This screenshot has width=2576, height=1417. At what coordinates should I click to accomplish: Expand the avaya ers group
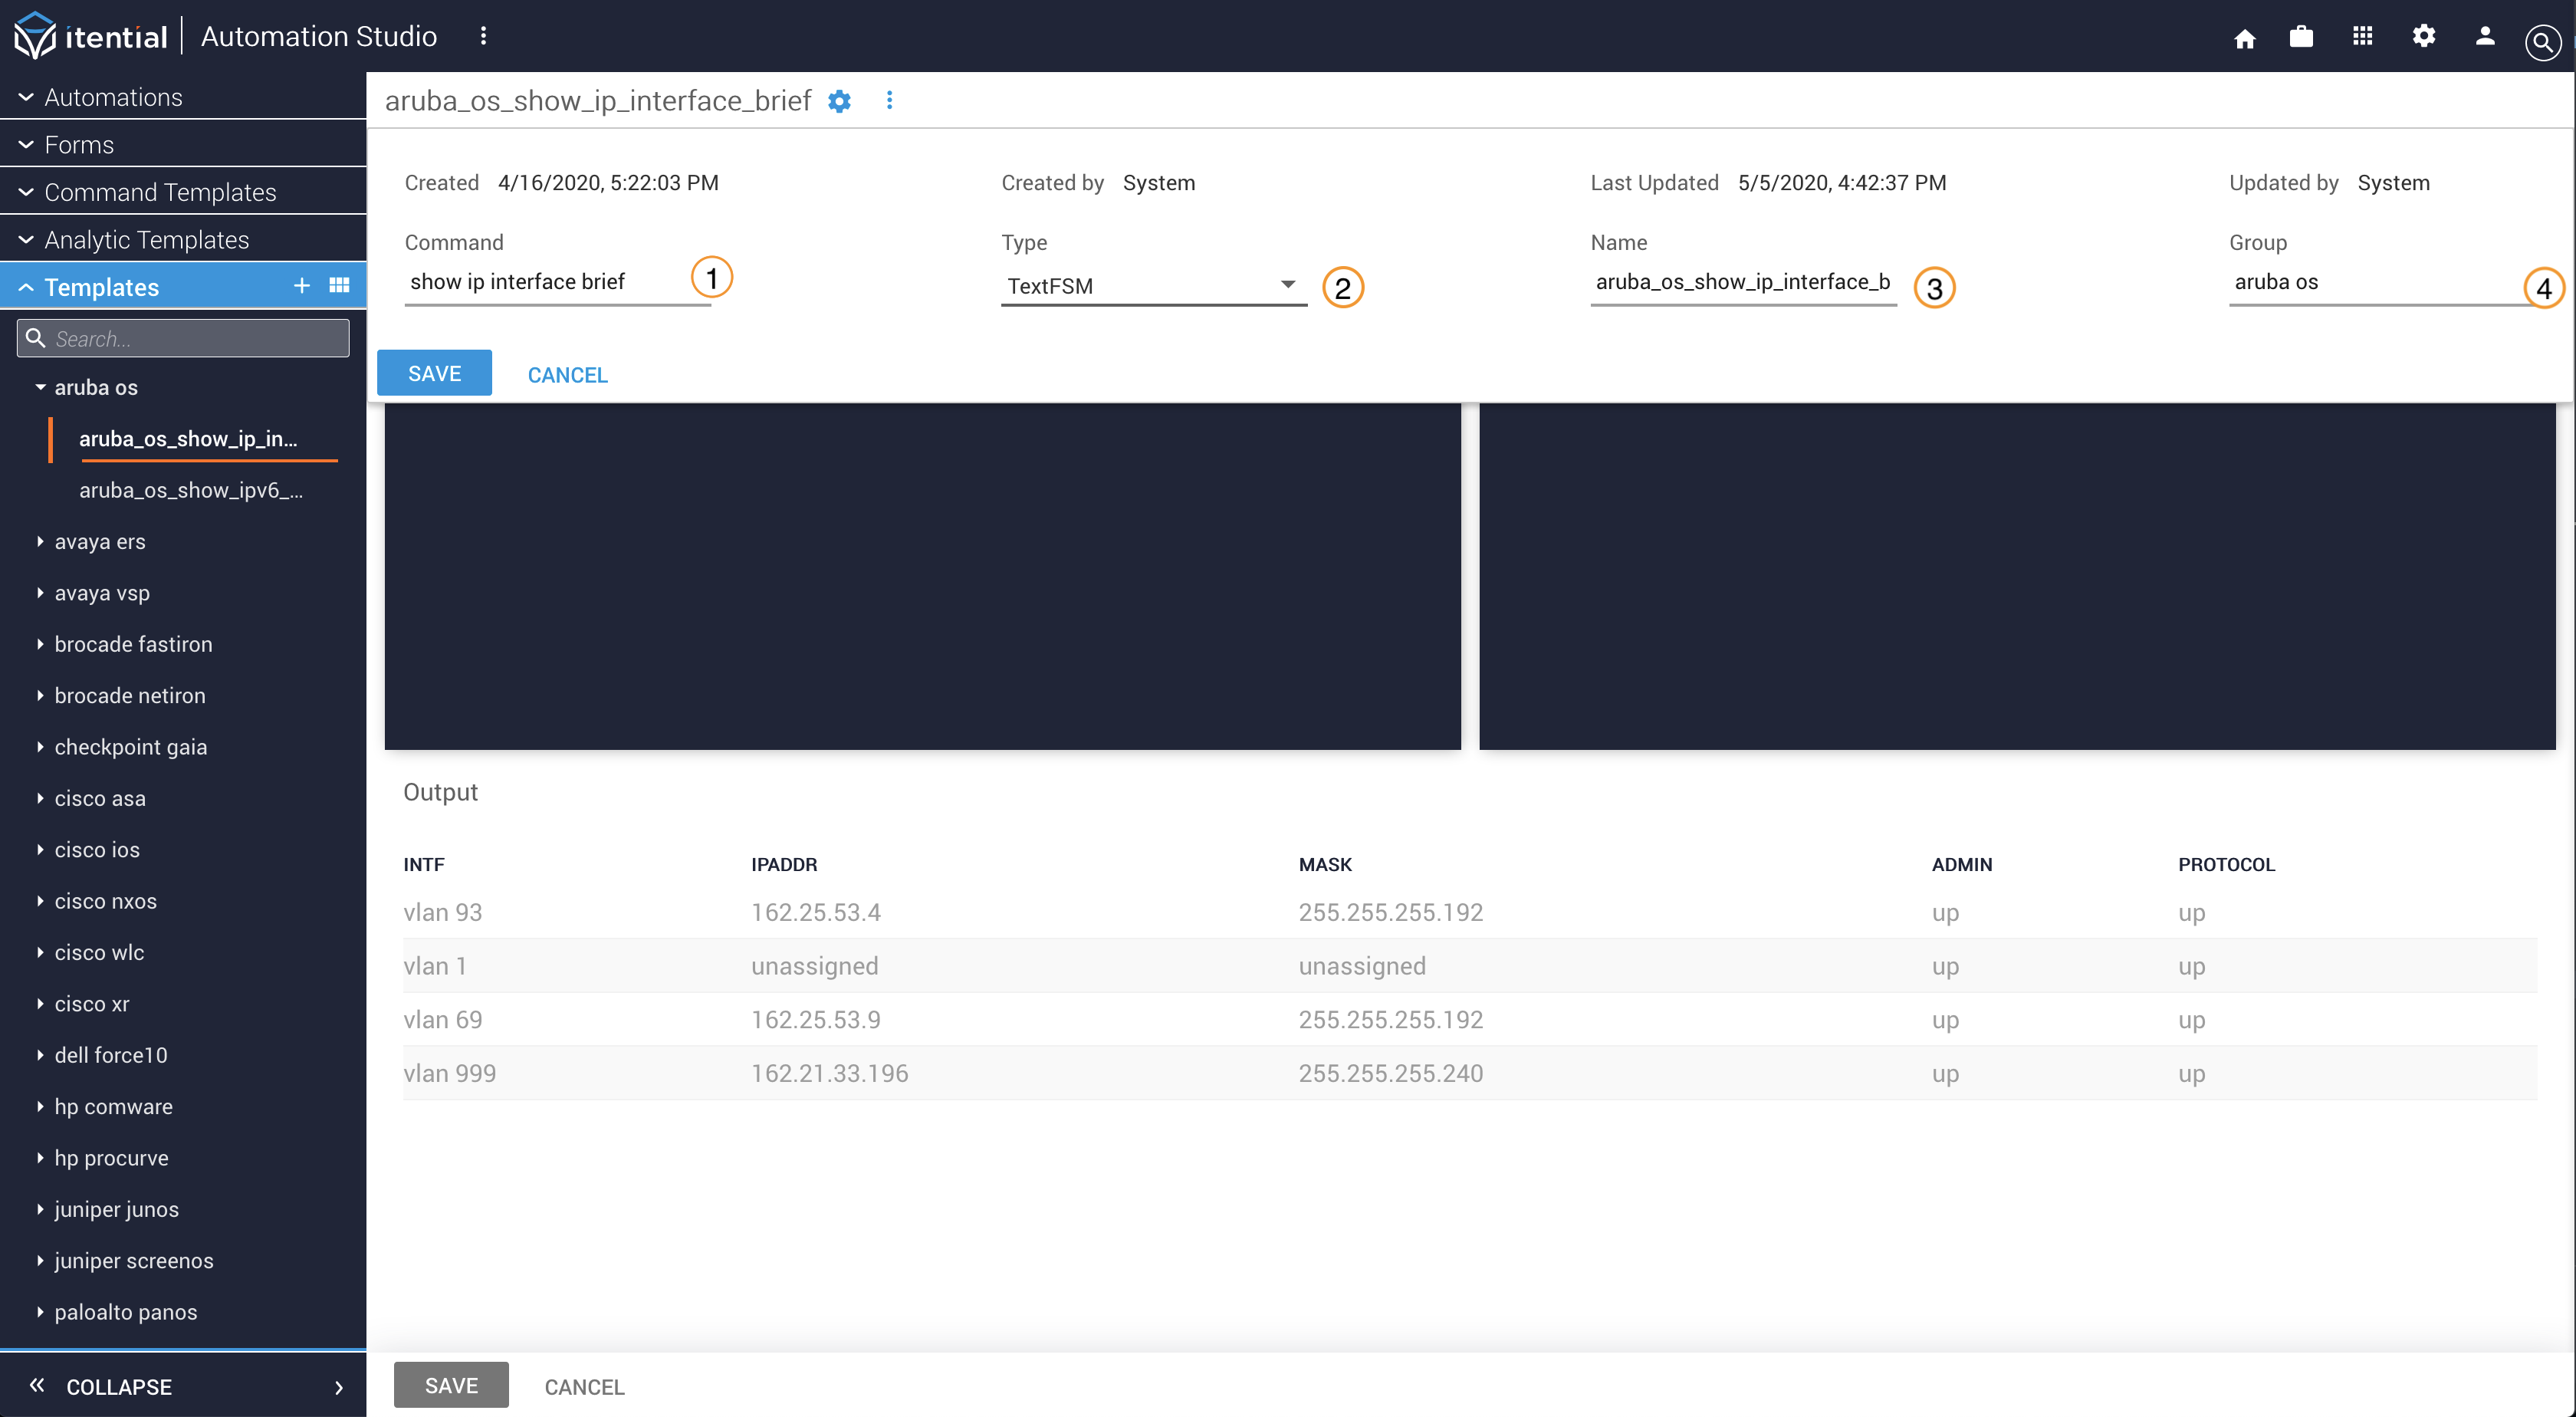(40, 541)
